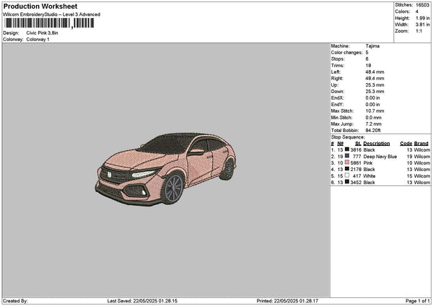
Task: Click the black swatch in stop 6
Action: click(x=347, y=182)
